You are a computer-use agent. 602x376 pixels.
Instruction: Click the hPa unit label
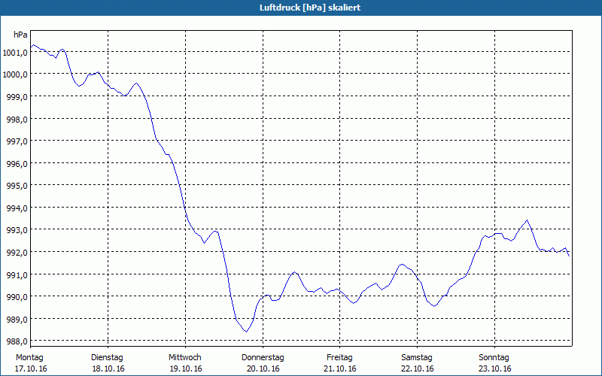tap(20, 35)
